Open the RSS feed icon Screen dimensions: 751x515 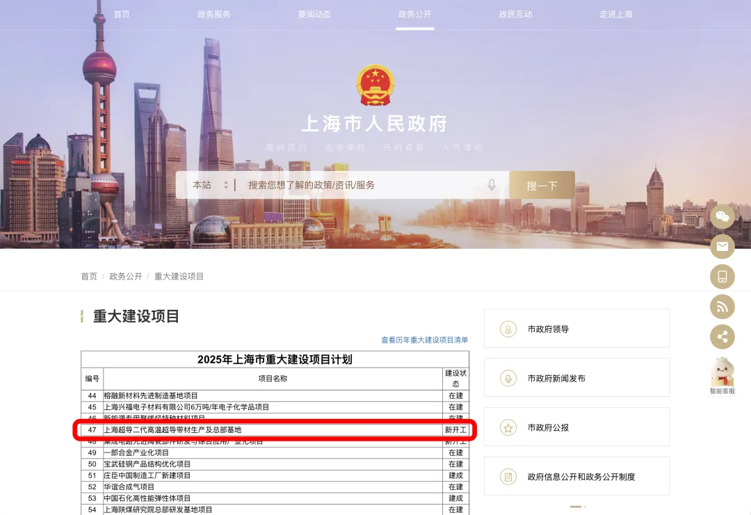tap(722, 306)
